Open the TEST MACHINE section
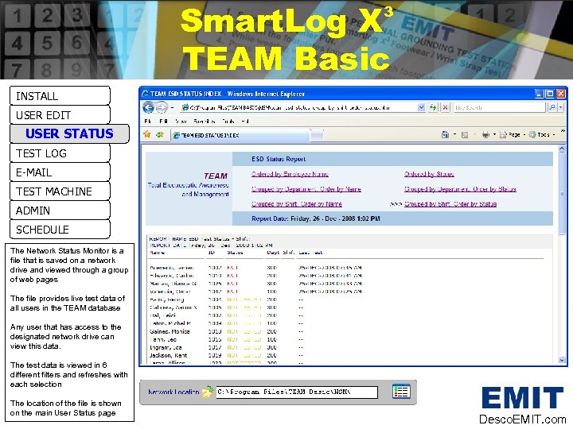Image resolution: width=573 pixels, height=429 pixels. [x=60, y=191]
